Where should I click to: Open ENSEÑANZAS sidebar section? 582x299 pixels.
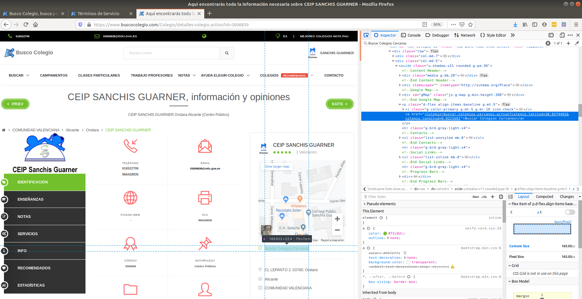click(x=45, y=199)
